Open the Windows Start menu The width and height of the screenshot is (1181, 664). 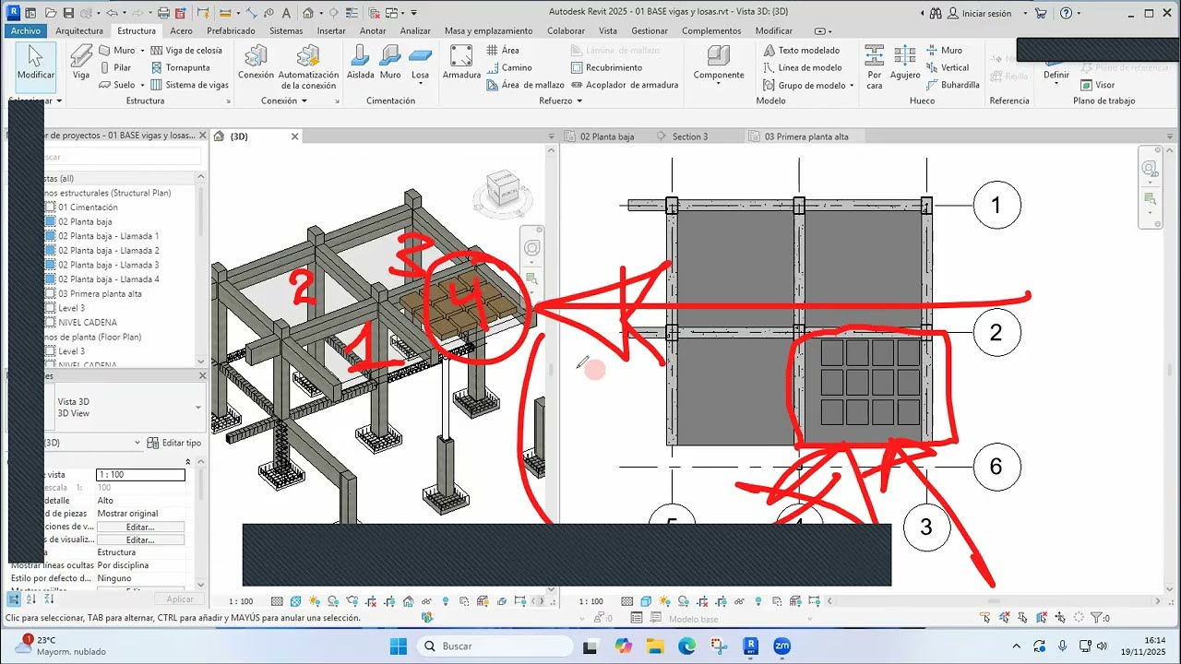tap(398, 646)
